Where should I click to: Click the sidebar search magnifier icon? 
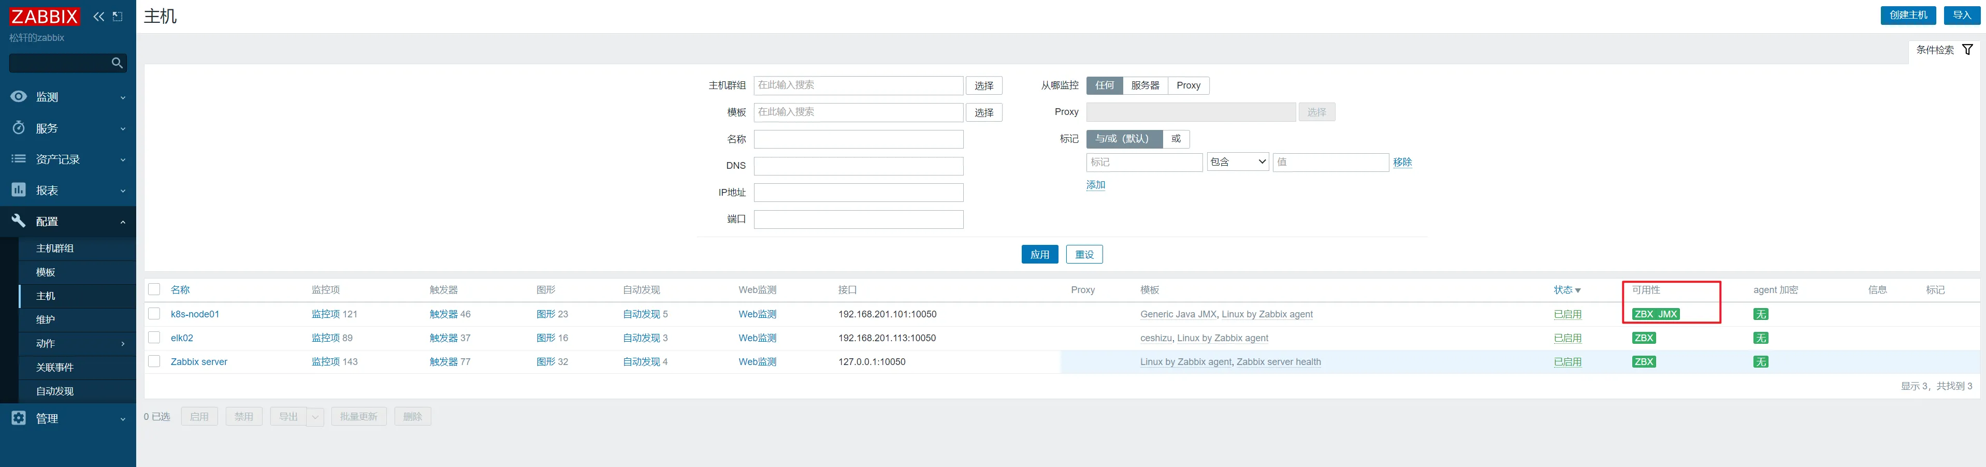pyautogui.click(x=117, y=63)
